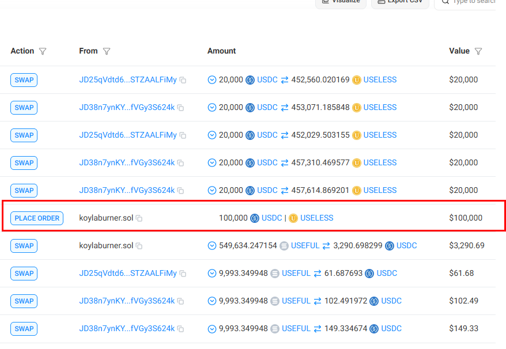
Task: Click the chart icon on the Visualize button
Action: [x=325, y=1]
